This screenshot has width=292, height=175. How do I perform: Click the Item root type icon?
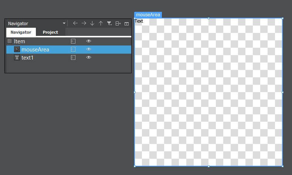point(10,41)
